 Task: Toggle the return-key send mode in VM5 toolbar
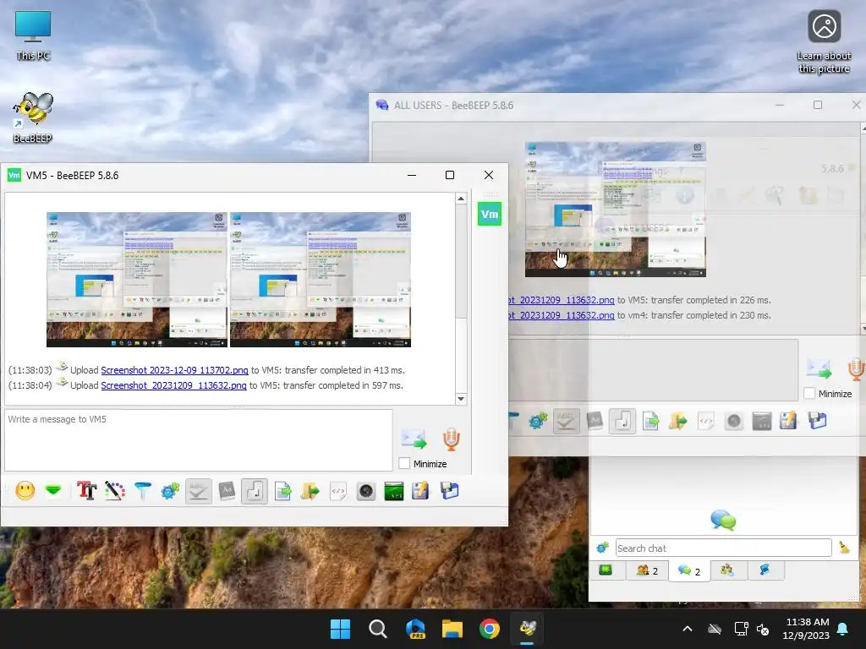coord(255,491)
